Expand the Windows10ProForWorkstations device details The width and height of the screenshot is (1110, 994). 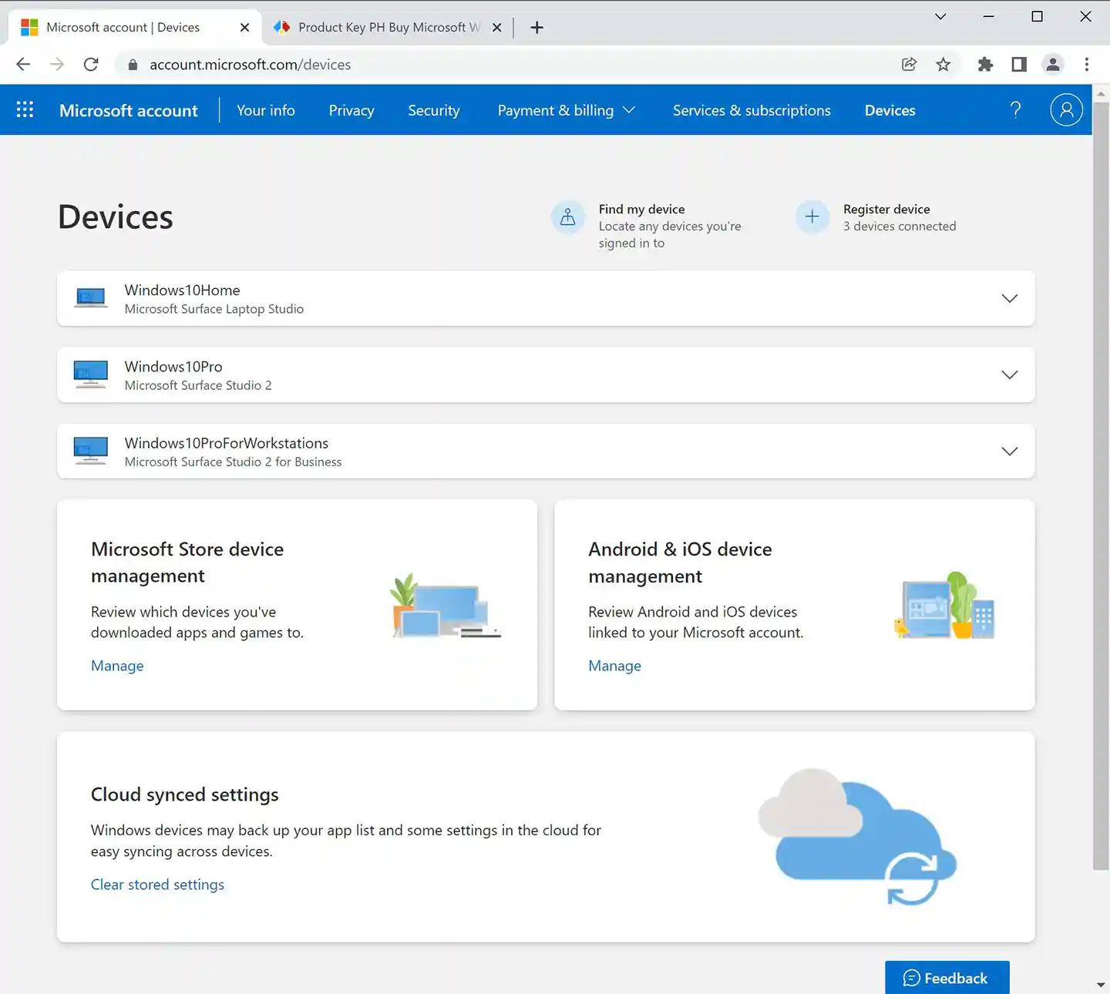1009,451
